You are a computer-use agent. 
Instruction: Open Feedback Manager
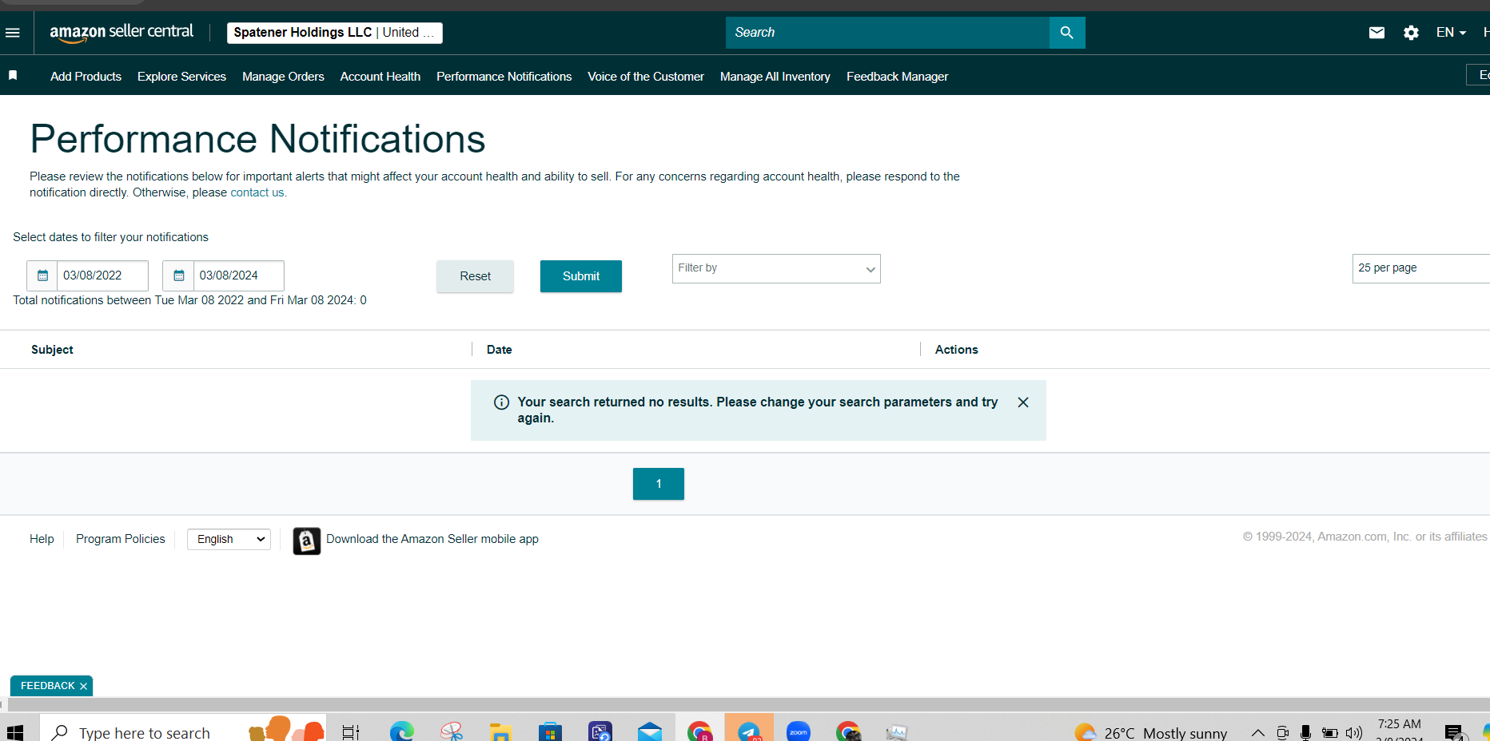(898, 77)
